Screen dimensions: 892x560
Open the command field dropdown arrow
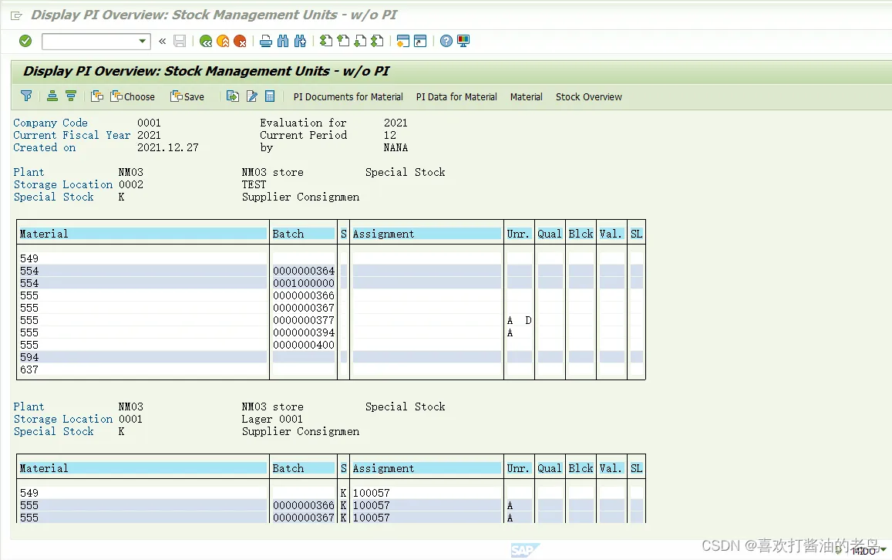click(x=142, y=41)
